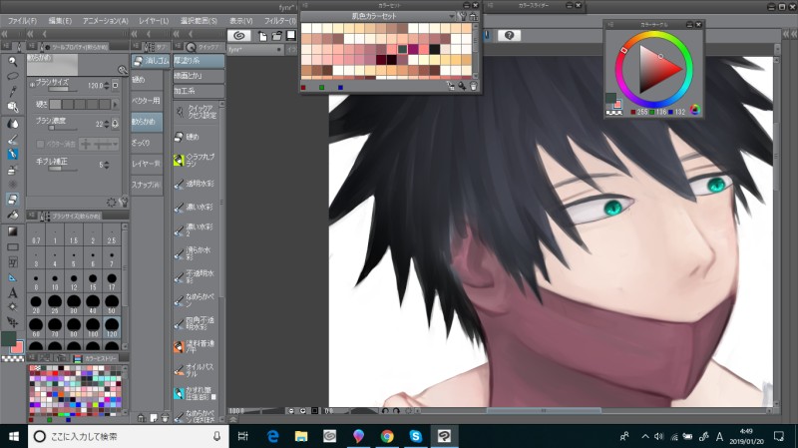
Task: Click the Open file icon in command bar
Action: tap(276, 35)
